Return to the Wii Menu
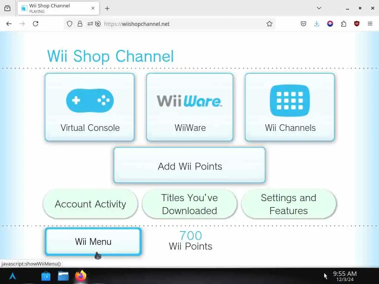This screenshot has height=284, width=379. 93,241
